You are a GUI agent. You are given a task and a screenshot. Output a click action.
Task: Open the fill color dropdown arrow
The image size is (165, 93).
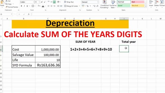pyautogui.click(x=41, y=6)
